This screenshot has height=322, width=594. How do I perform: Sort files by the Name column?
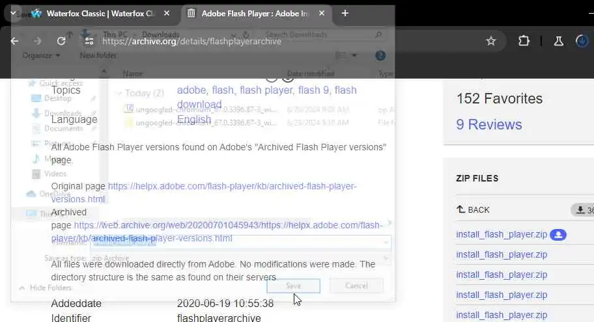coord(133,74)
